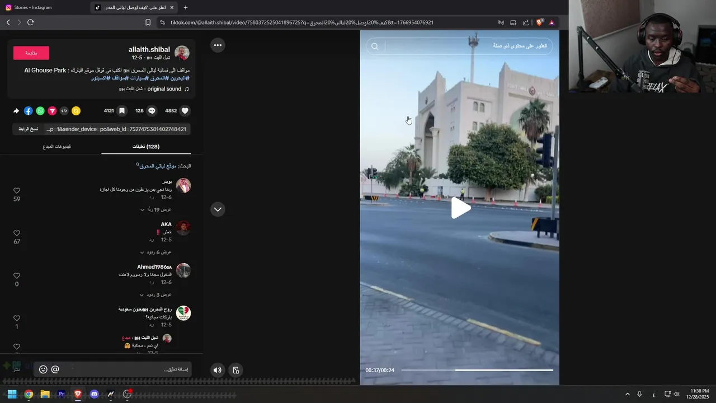Like the comment by Ahmed1986
This screenshot has height=403, width=716.
[17, 276]
